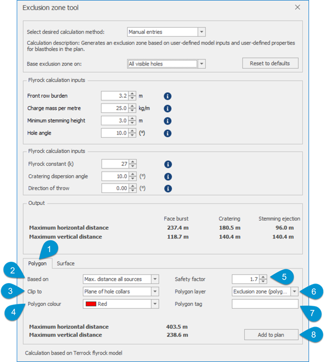Open info for Direction of throw
This screenshot has width=325, height=362.
168,189
